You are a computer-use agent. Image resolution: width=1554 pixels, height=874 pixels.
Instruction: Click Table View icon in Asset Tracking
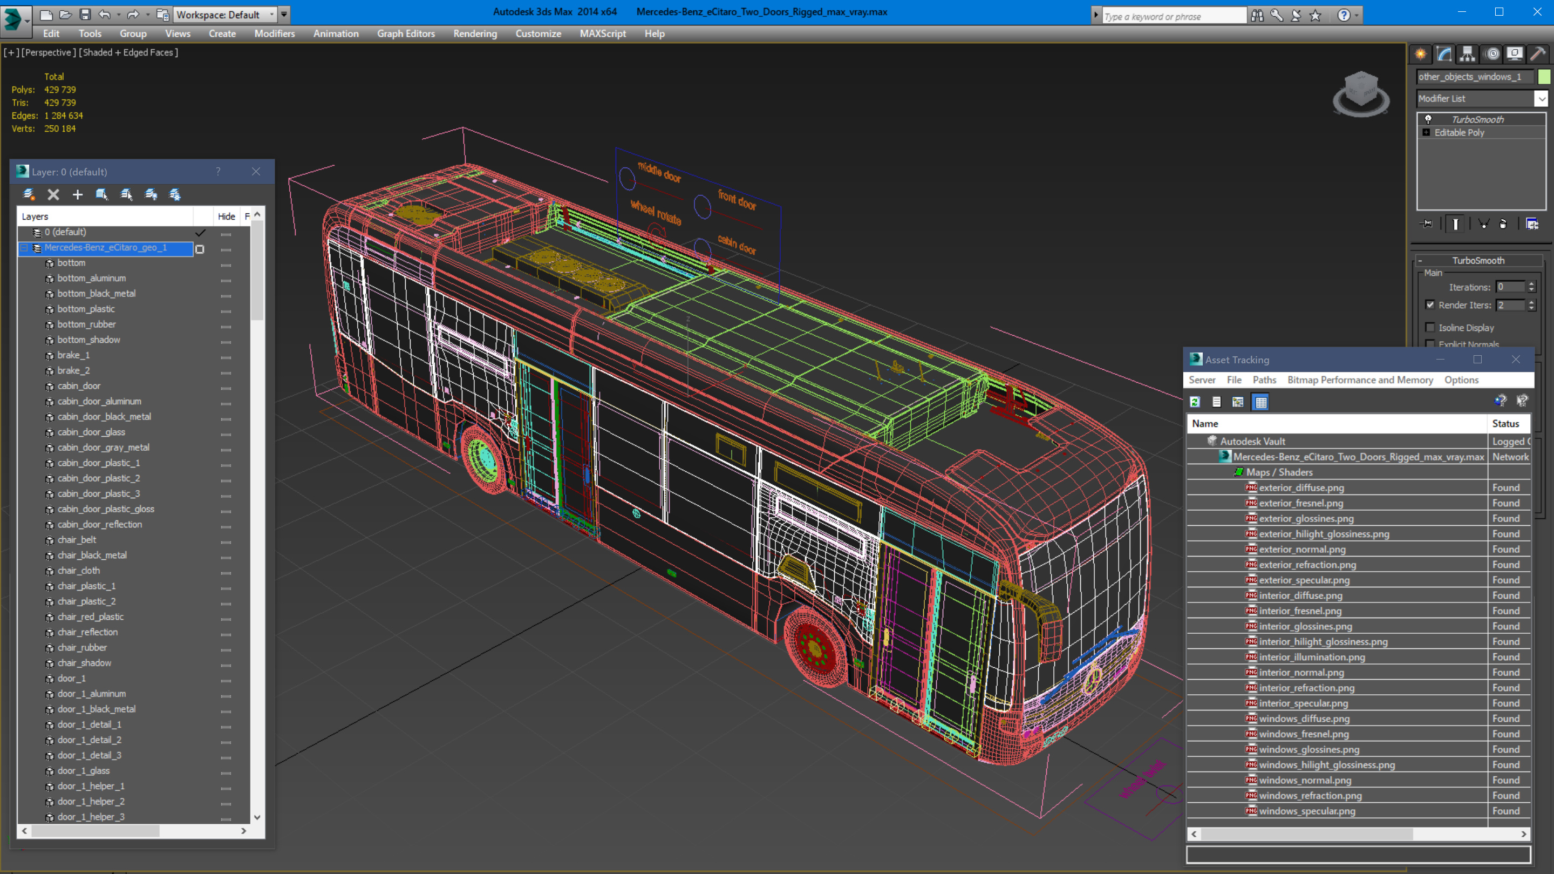tap(1261, 402)
